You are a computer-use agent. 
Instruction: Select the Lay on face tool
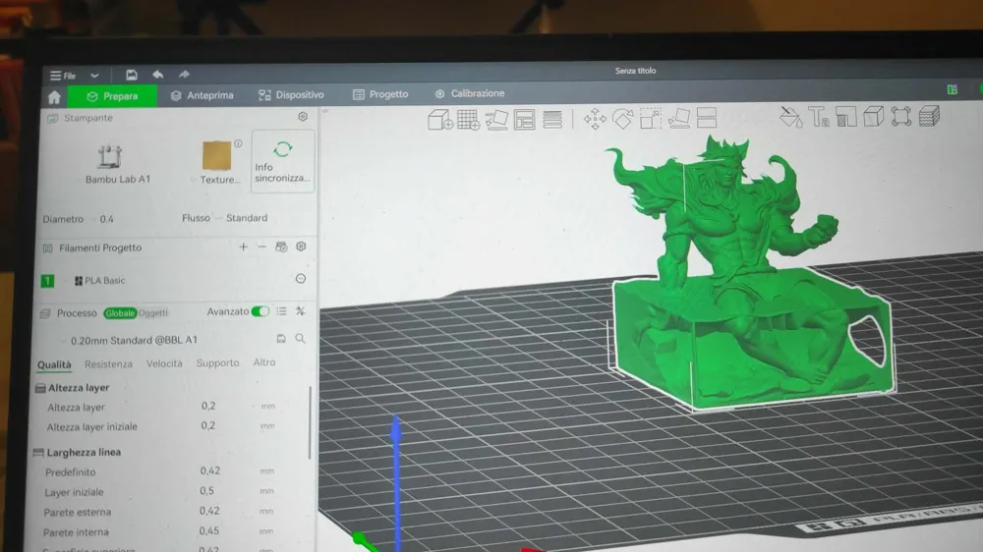[x=679, y=118]
